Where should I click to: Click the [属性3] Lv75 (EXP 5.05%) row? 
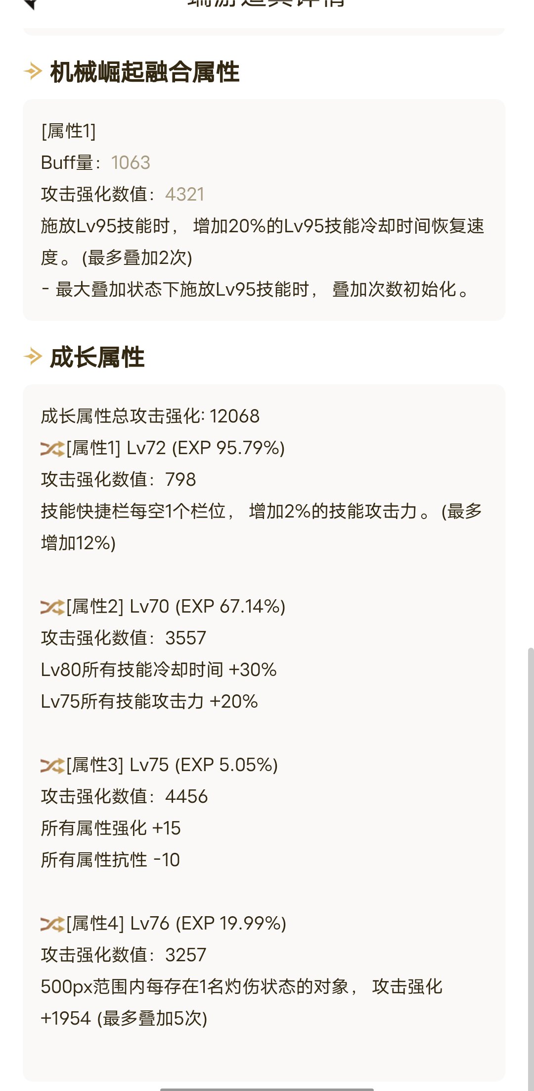coord(159,765)
